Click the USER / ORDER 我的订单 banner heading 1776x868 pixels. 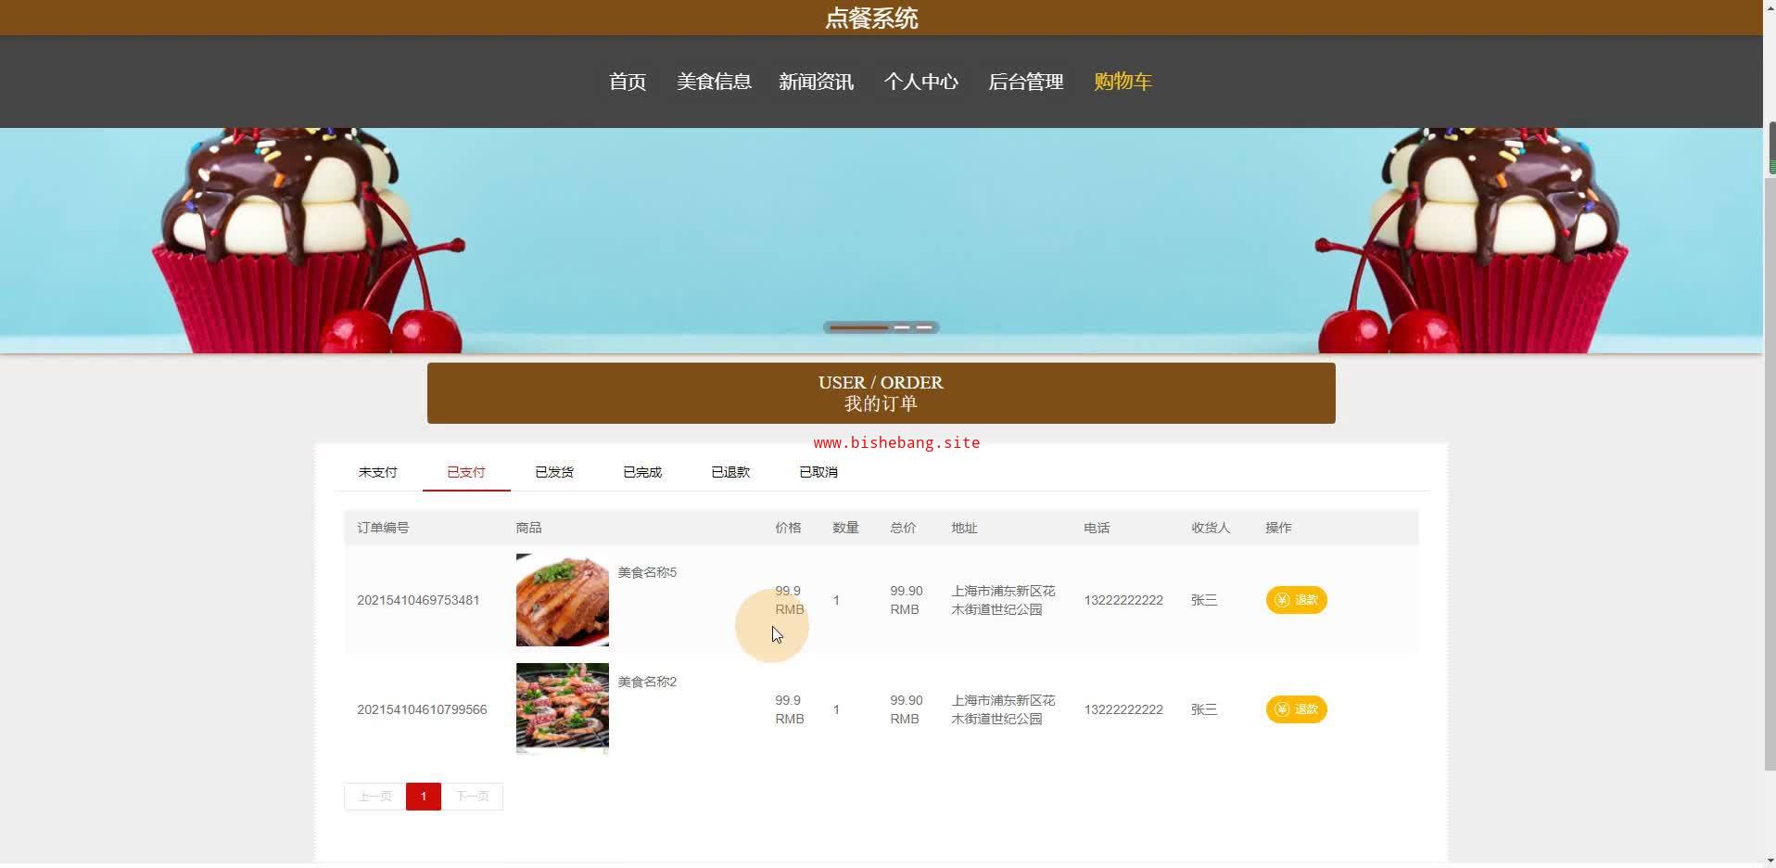click(881, 393)
